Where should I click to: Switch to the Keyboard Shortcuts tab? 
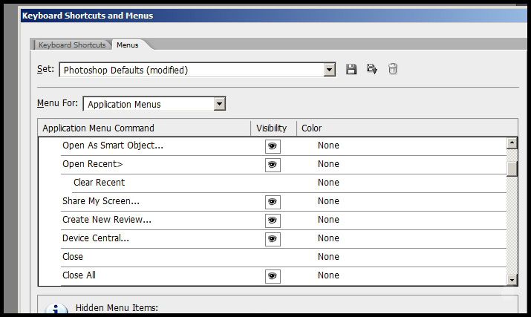[x=73, y=45]
